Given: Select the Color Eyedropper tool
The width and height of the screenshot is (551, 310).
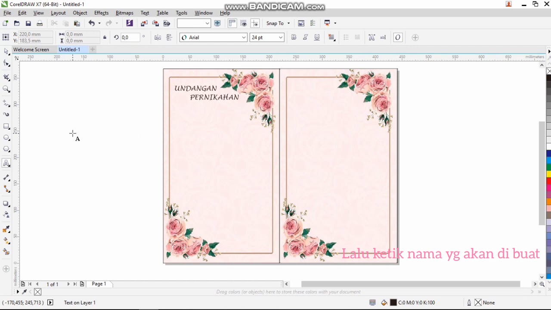Looking at the screenshot, I should [x=6, y=229].
